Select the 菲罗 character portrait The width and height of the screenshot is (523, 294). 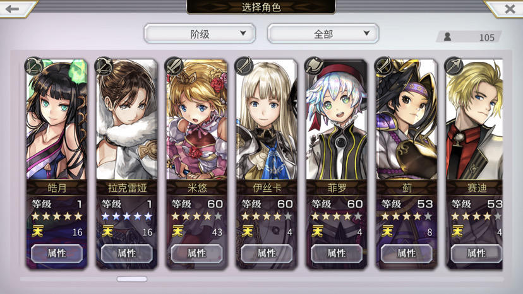[337, 120]
